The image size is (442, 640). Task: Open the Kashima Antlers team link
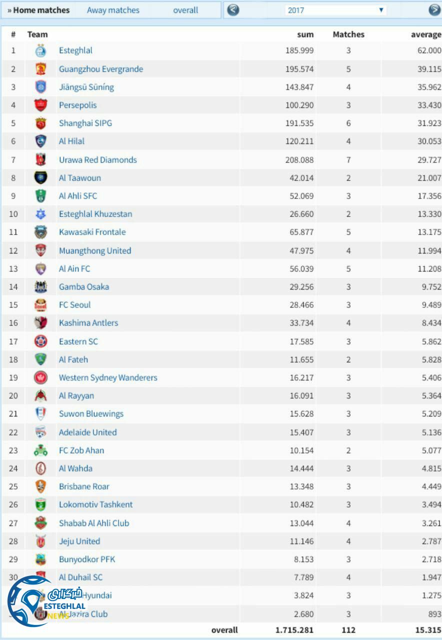[x=88, y=323]
